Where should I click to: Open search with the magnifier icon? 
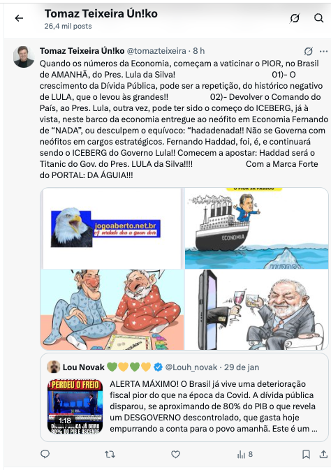(318, 18)
